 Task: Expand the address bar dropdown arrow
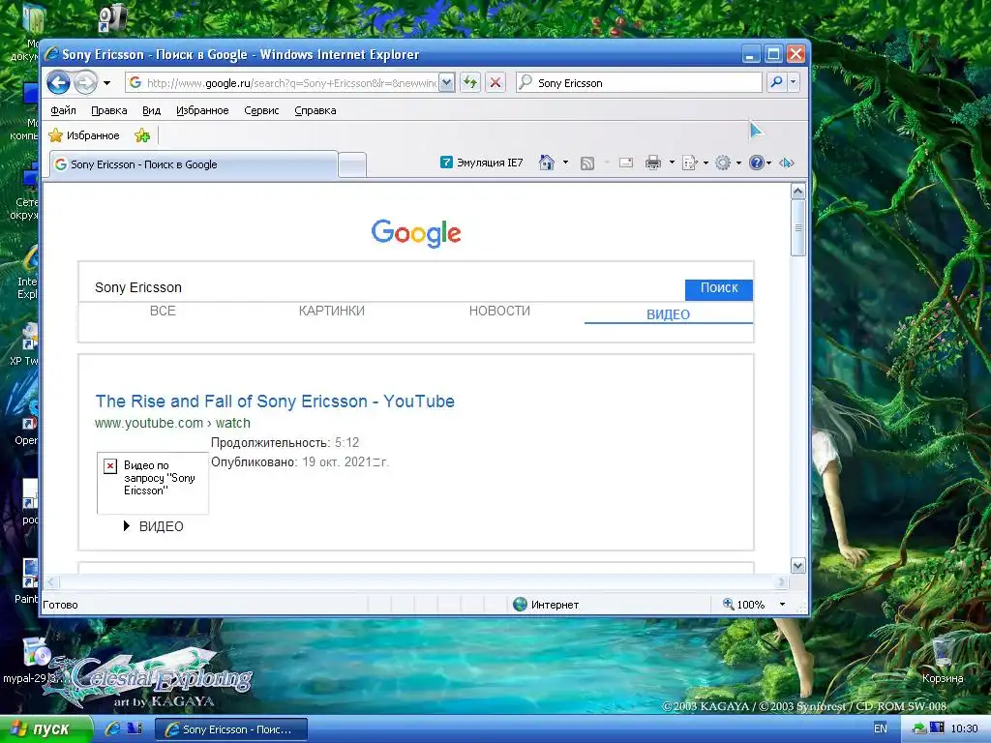pos(446,83)
